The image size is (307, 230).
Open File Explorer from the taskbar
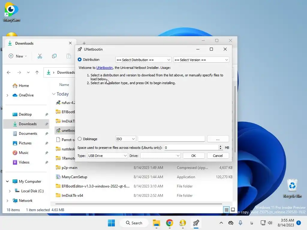click(156, 223)
